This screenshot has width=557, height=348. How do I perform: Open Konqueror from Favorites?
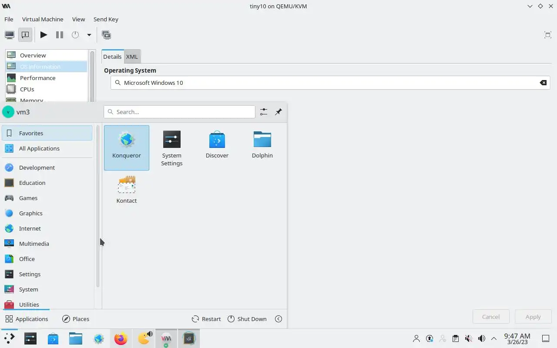[x=126, y=147]
